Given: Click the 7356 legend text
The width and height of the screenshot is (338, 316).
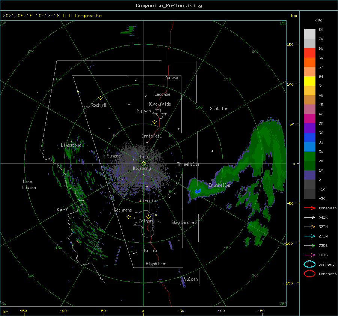Looking at the screenshot, I should coord(323,245).
